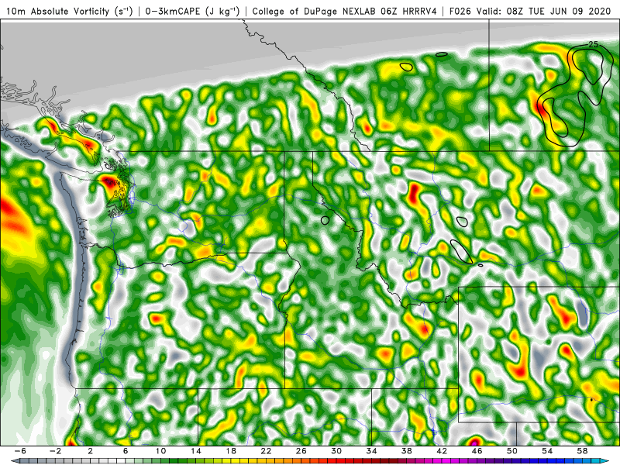
Task: Click the '0-3kmCAPE (J kg⁻¹)' title text
Action: point(192,11)
